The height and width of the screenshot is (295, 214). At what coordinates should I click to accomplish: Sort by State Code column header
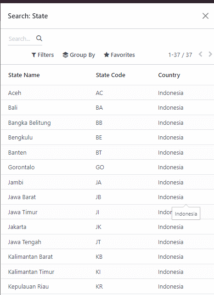tap(110, 75)
